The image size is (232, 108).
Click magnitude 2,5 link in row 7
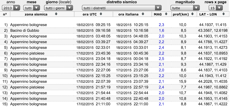click(162, 59)
